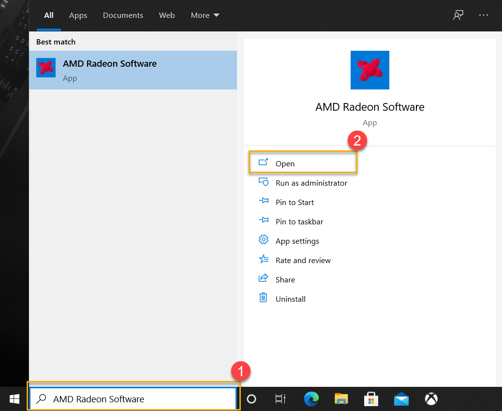Click the Best match heading
Image resolution: width=502 pixels, height=411 pixels.
pyautogui.click(x=56, y=42)
